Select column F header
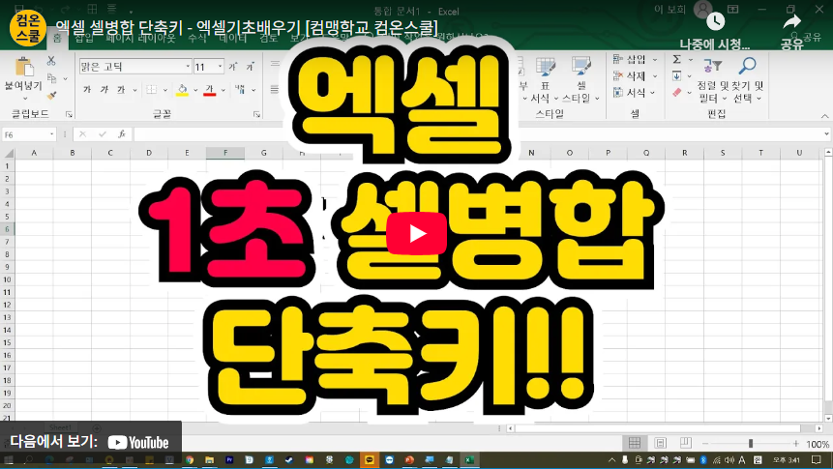The image size is (833, 469). (x=225, y=153)
